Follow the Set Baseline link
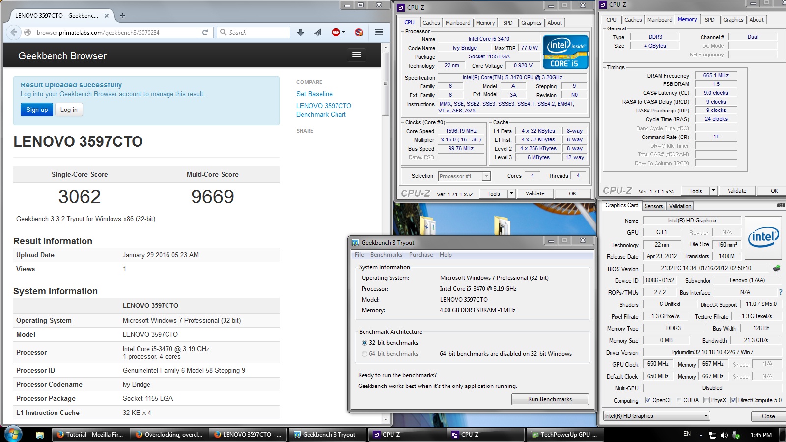The height and width of the screenshot is (442, 786). 314,94
